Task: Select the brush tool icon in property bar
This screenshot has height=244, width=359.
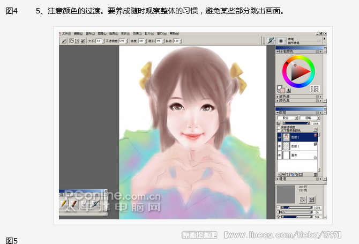Action: click(64, 41)
